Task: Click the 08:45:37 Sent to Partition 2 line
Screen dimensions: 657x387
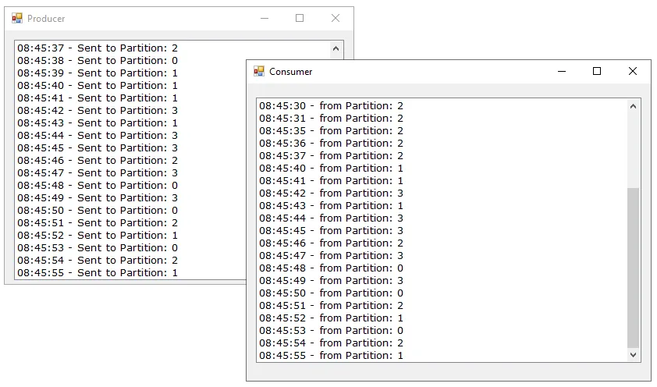Action: pos(98,48)
